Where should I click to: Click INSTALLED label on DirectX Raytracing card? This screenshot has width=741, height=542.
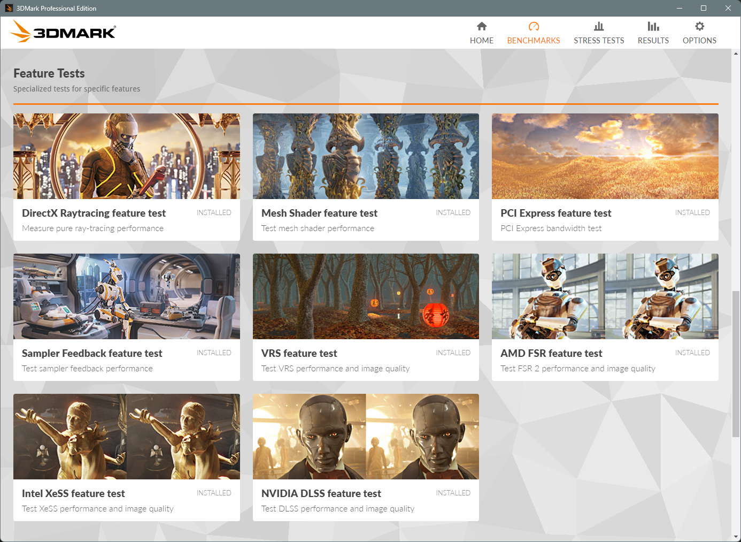point(214,212)
